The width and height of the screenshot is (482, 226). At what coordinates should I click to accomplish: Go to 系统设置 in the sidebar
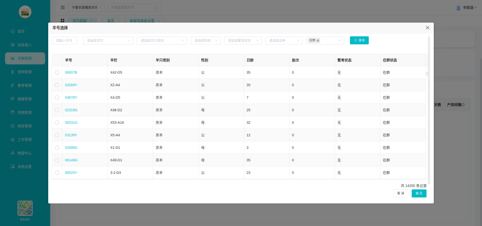25,167
